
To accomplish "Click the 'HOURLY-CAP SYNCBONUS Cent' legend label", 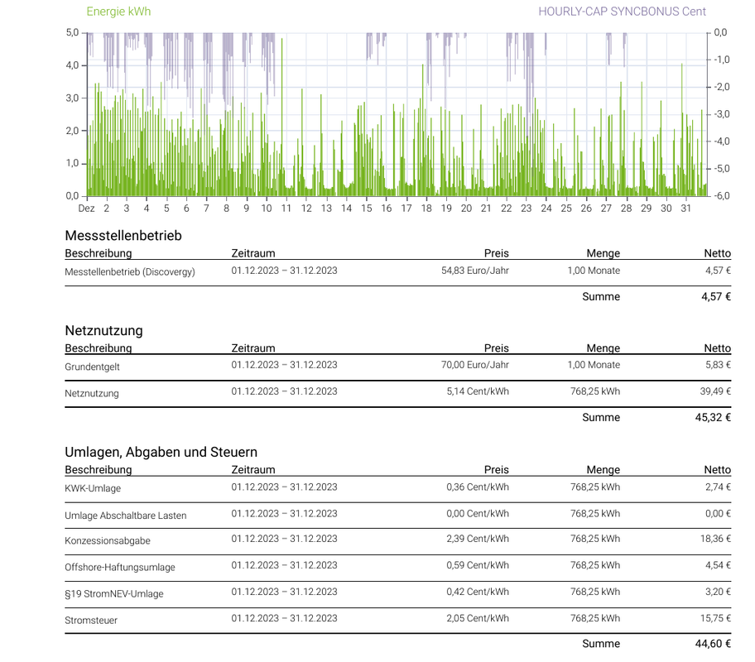I will pos(622,12).
